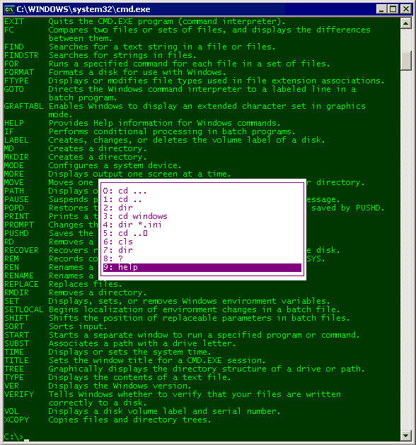
Task: Click the TREE command name
Action: (14, 369)
